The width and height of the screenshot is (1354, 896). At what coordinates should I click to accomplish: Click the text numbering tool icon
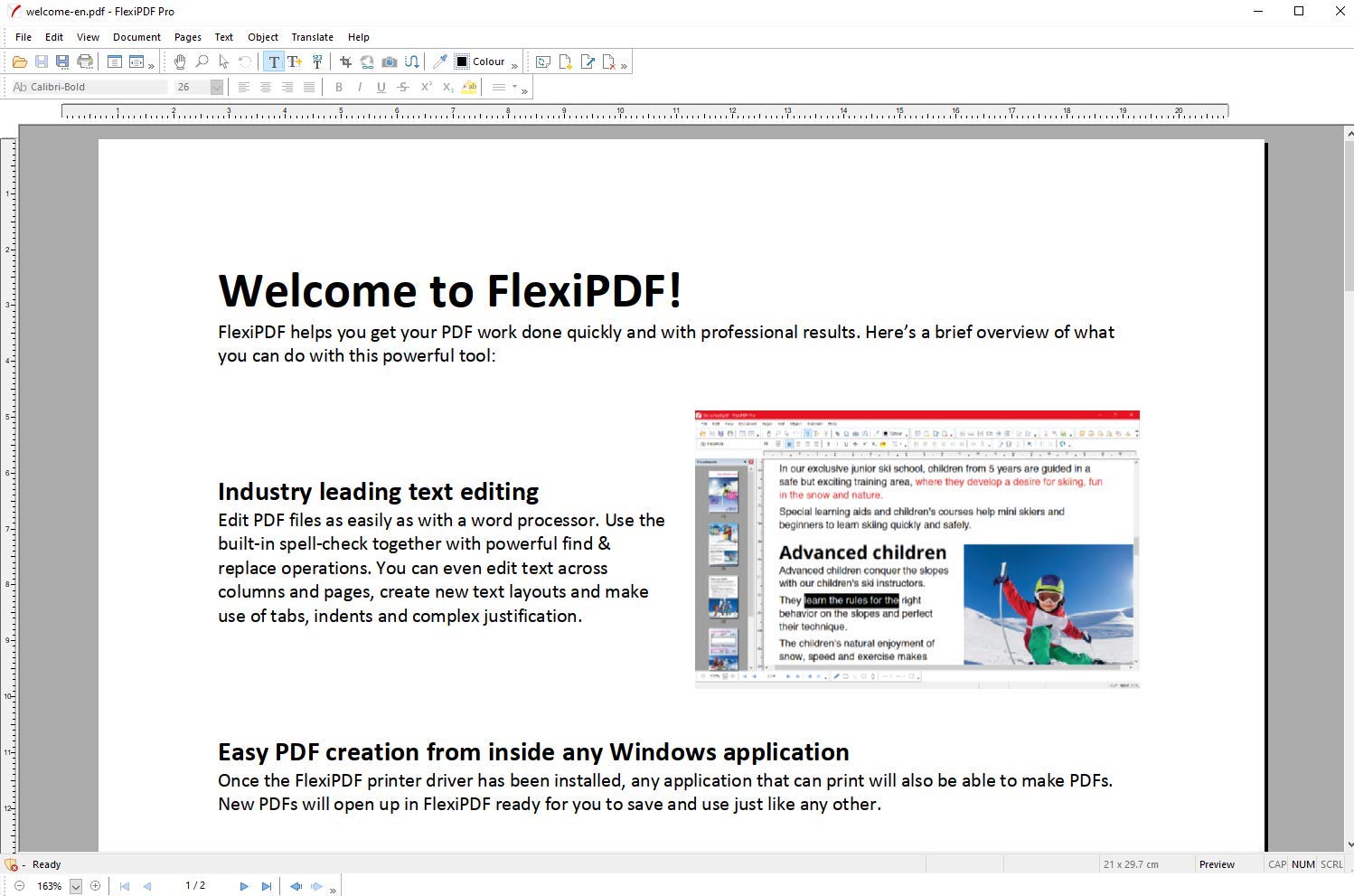click(x=317, y=61)
